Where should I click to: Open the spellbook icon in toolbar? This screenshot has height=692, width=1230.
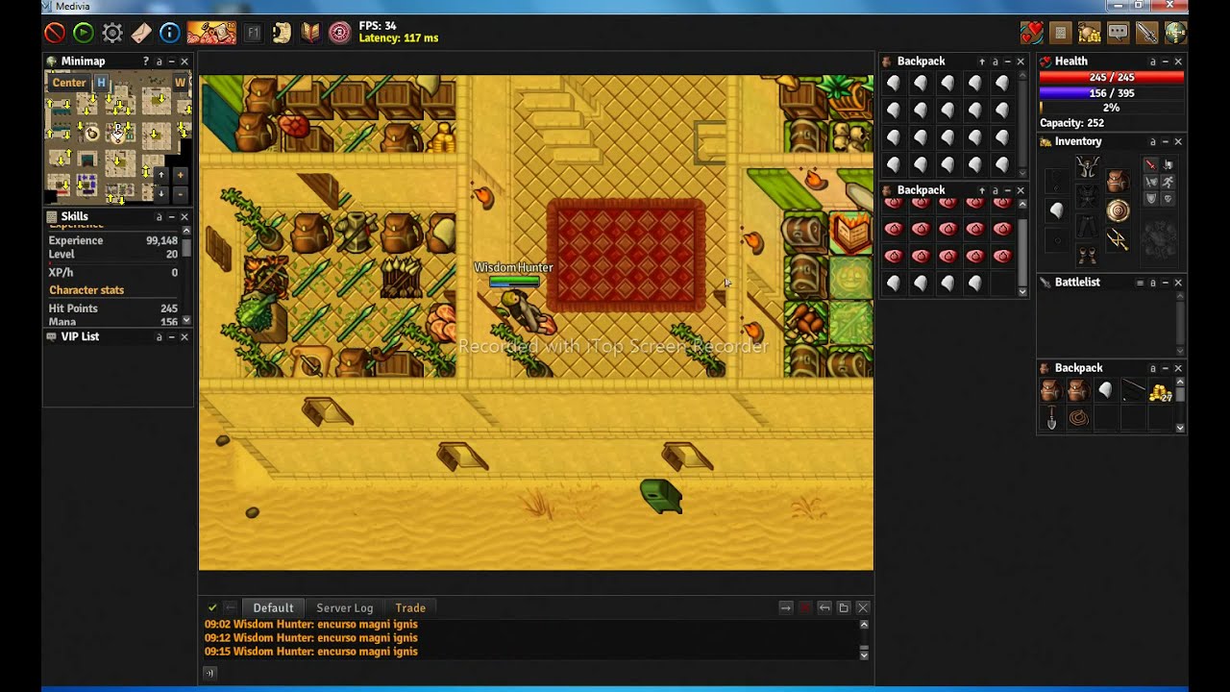310,34
